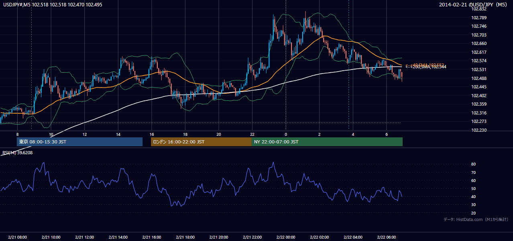Click the 2014-02-21 USD/JPY (M5) title
The width and height of the screenshot is (513, 241).
[473, 4]
